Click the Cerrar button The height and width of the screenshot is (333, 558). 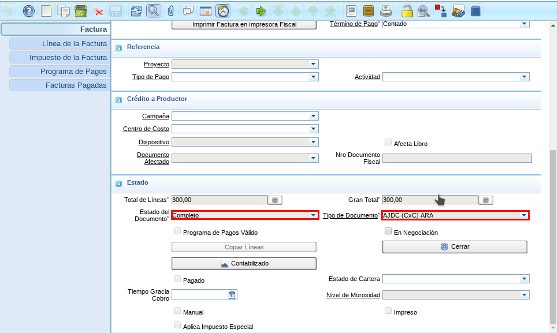[455, 247]
